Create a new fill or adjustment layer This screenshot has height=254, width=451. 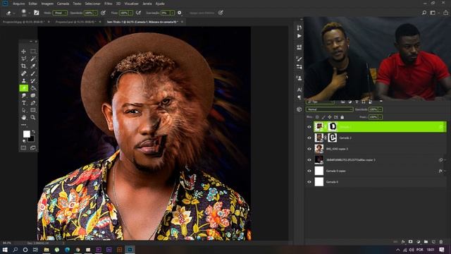[x=418, y=242]
